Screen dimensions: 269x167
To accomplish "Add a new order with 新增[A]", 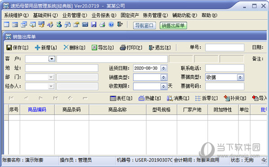I will (x=46, y=48).
